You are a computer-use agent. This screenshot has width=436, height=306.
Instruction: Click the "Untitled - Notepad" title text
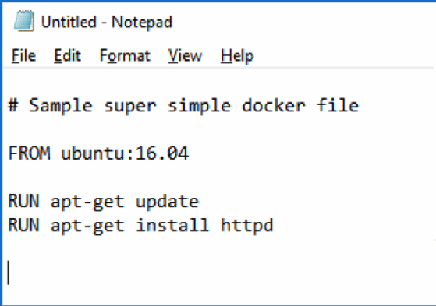(107, 22)
